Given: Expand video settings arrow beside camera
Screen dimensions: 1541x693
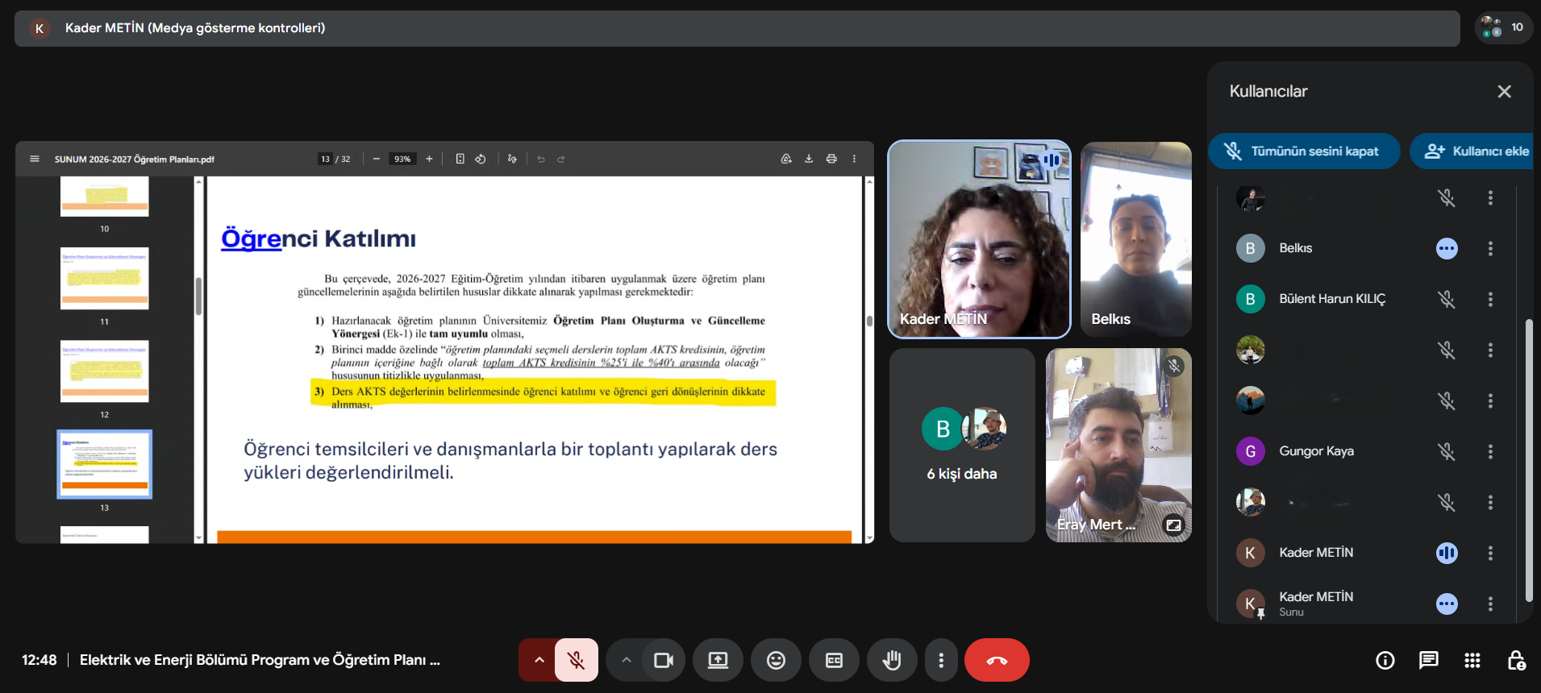Looking at the screenshot, I should click(626, 660).
